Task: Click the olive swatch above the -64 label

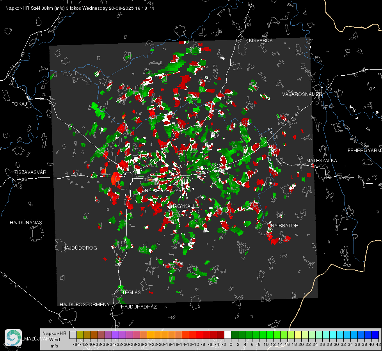Action: pyautogui.click(x=80, y=335)
